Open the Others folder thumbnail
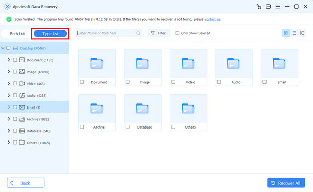 pyautogui.click(x=188, y=109)
